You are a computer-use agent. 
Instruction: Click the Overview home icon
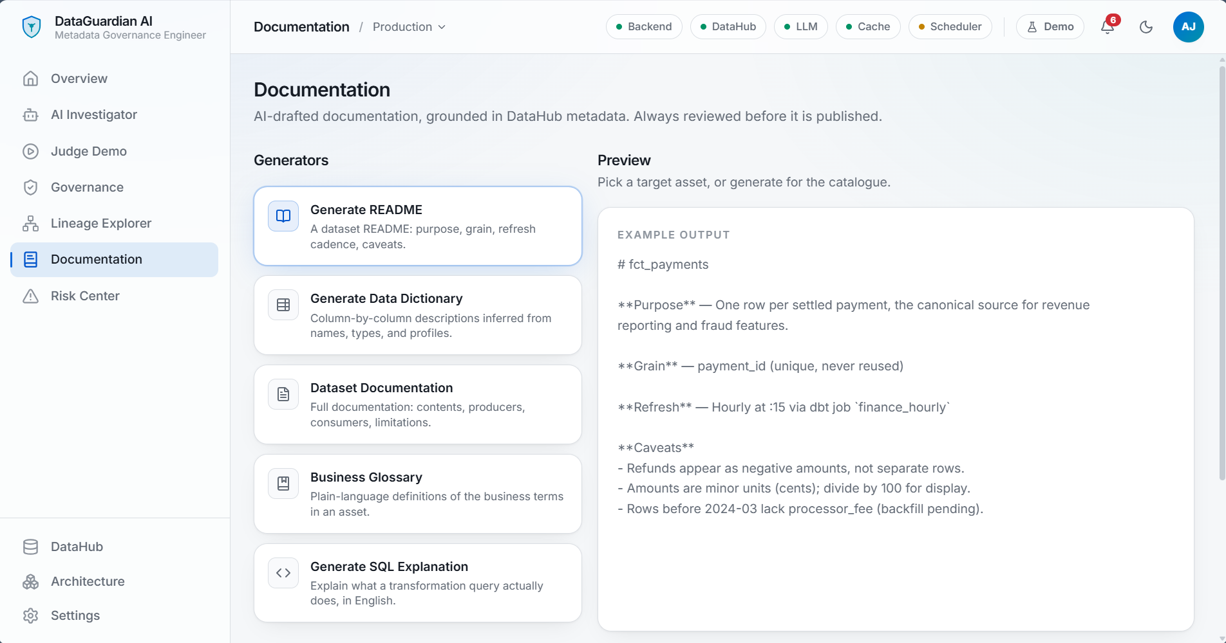pos(30,78)
